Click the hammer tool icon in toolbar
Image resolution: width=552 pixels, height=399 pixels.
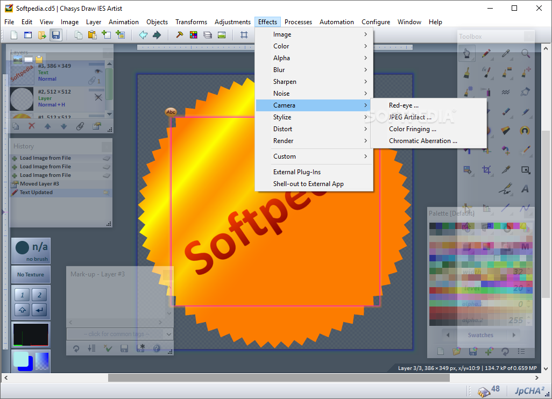[x=180, y=35]
